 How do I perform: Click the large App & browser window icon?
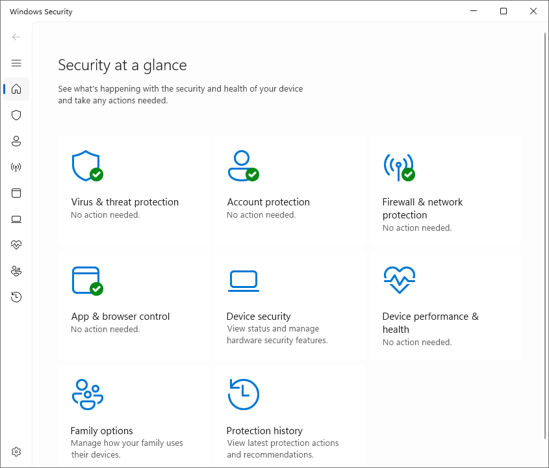point(87,281)
